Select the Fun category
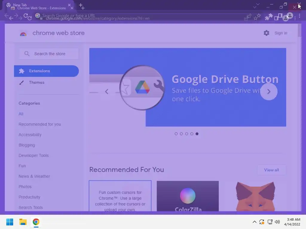Screen dimensions: 306x229 click(22, 166)
